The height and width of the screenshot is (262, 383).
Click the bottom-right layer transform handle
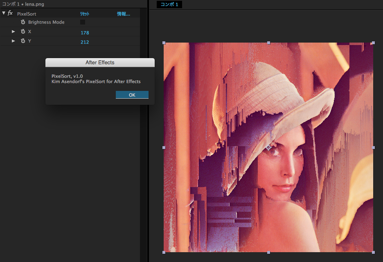[x=373, y=253]
